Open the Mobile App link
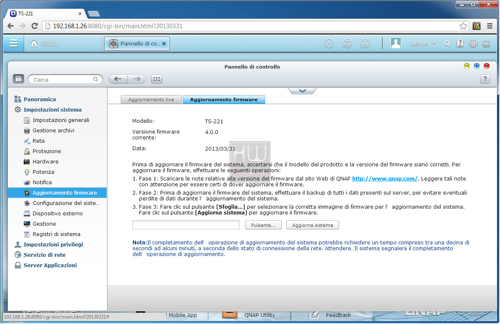This screenshot has height=324, width=500. pos(183,315)
